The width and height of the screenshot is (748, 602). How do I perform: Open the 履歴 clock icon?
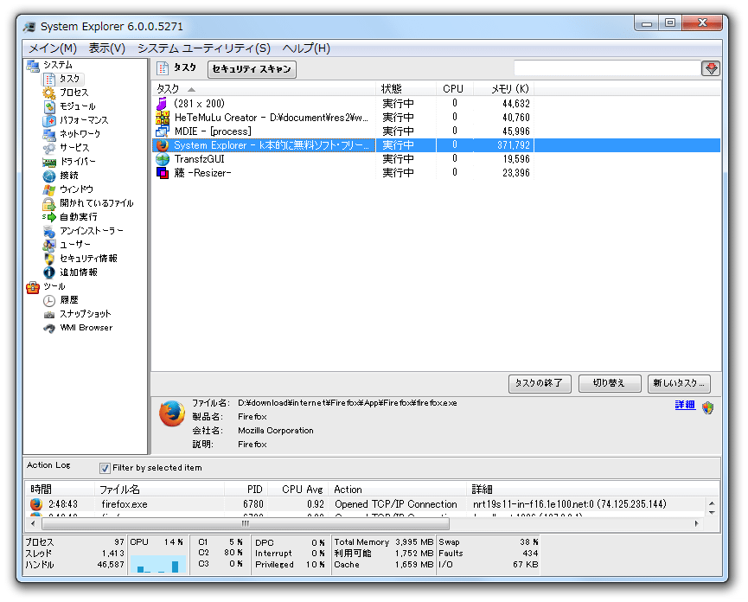(49, 300)
